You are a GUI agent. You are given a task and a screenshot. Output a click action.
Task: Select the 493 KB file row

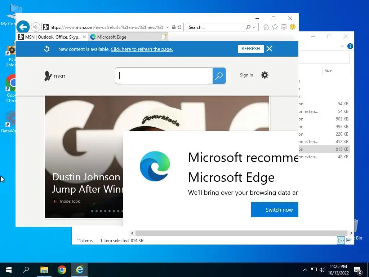click(x=324, y=127)
